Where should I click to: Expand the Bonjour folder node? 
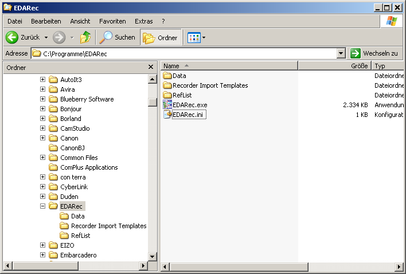coord(43,109)
